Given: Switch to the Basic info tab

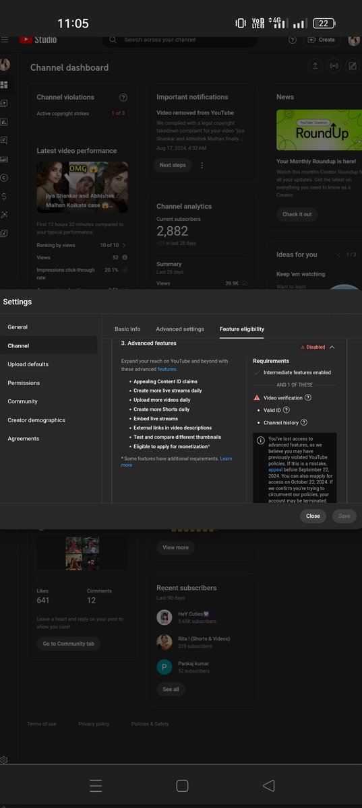Looking at the screenshot, I should point(127,329).
